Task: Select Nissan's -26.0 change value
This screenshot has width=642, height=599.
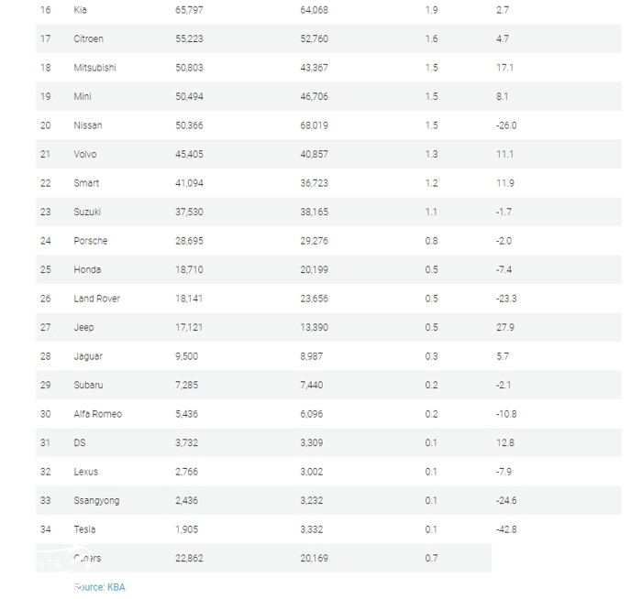Action: pyautogui.click(x=506, y=125)
